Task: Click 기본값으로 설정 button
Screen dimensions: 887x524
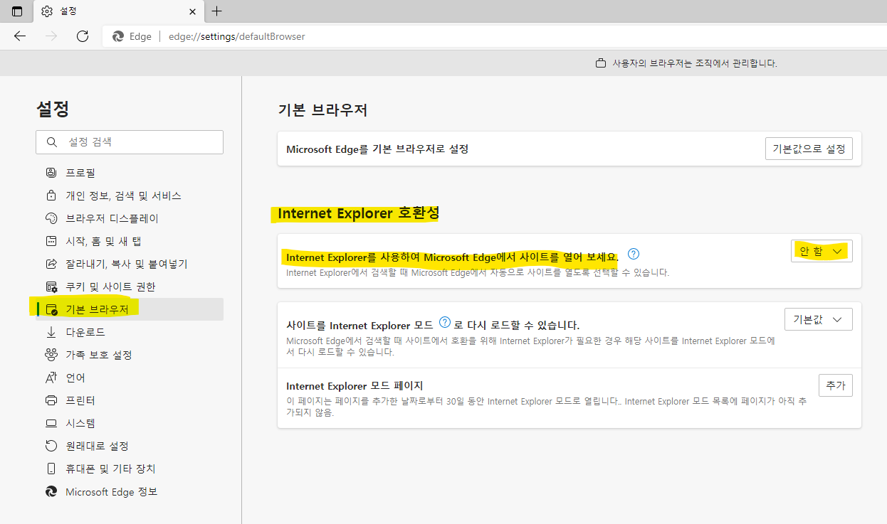Action: [809, 149]
